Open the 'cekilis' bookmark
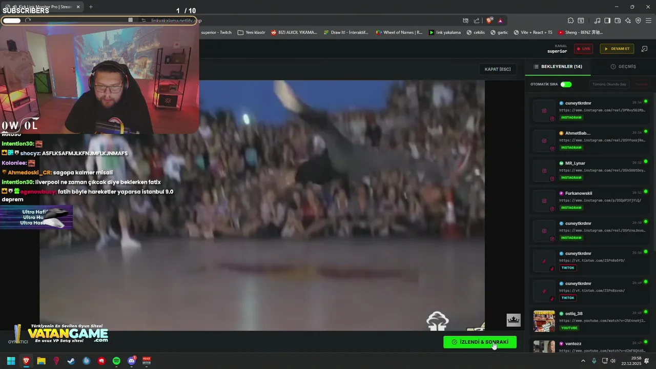Viewport: 656px width, 369px height. tap(475, 32)
